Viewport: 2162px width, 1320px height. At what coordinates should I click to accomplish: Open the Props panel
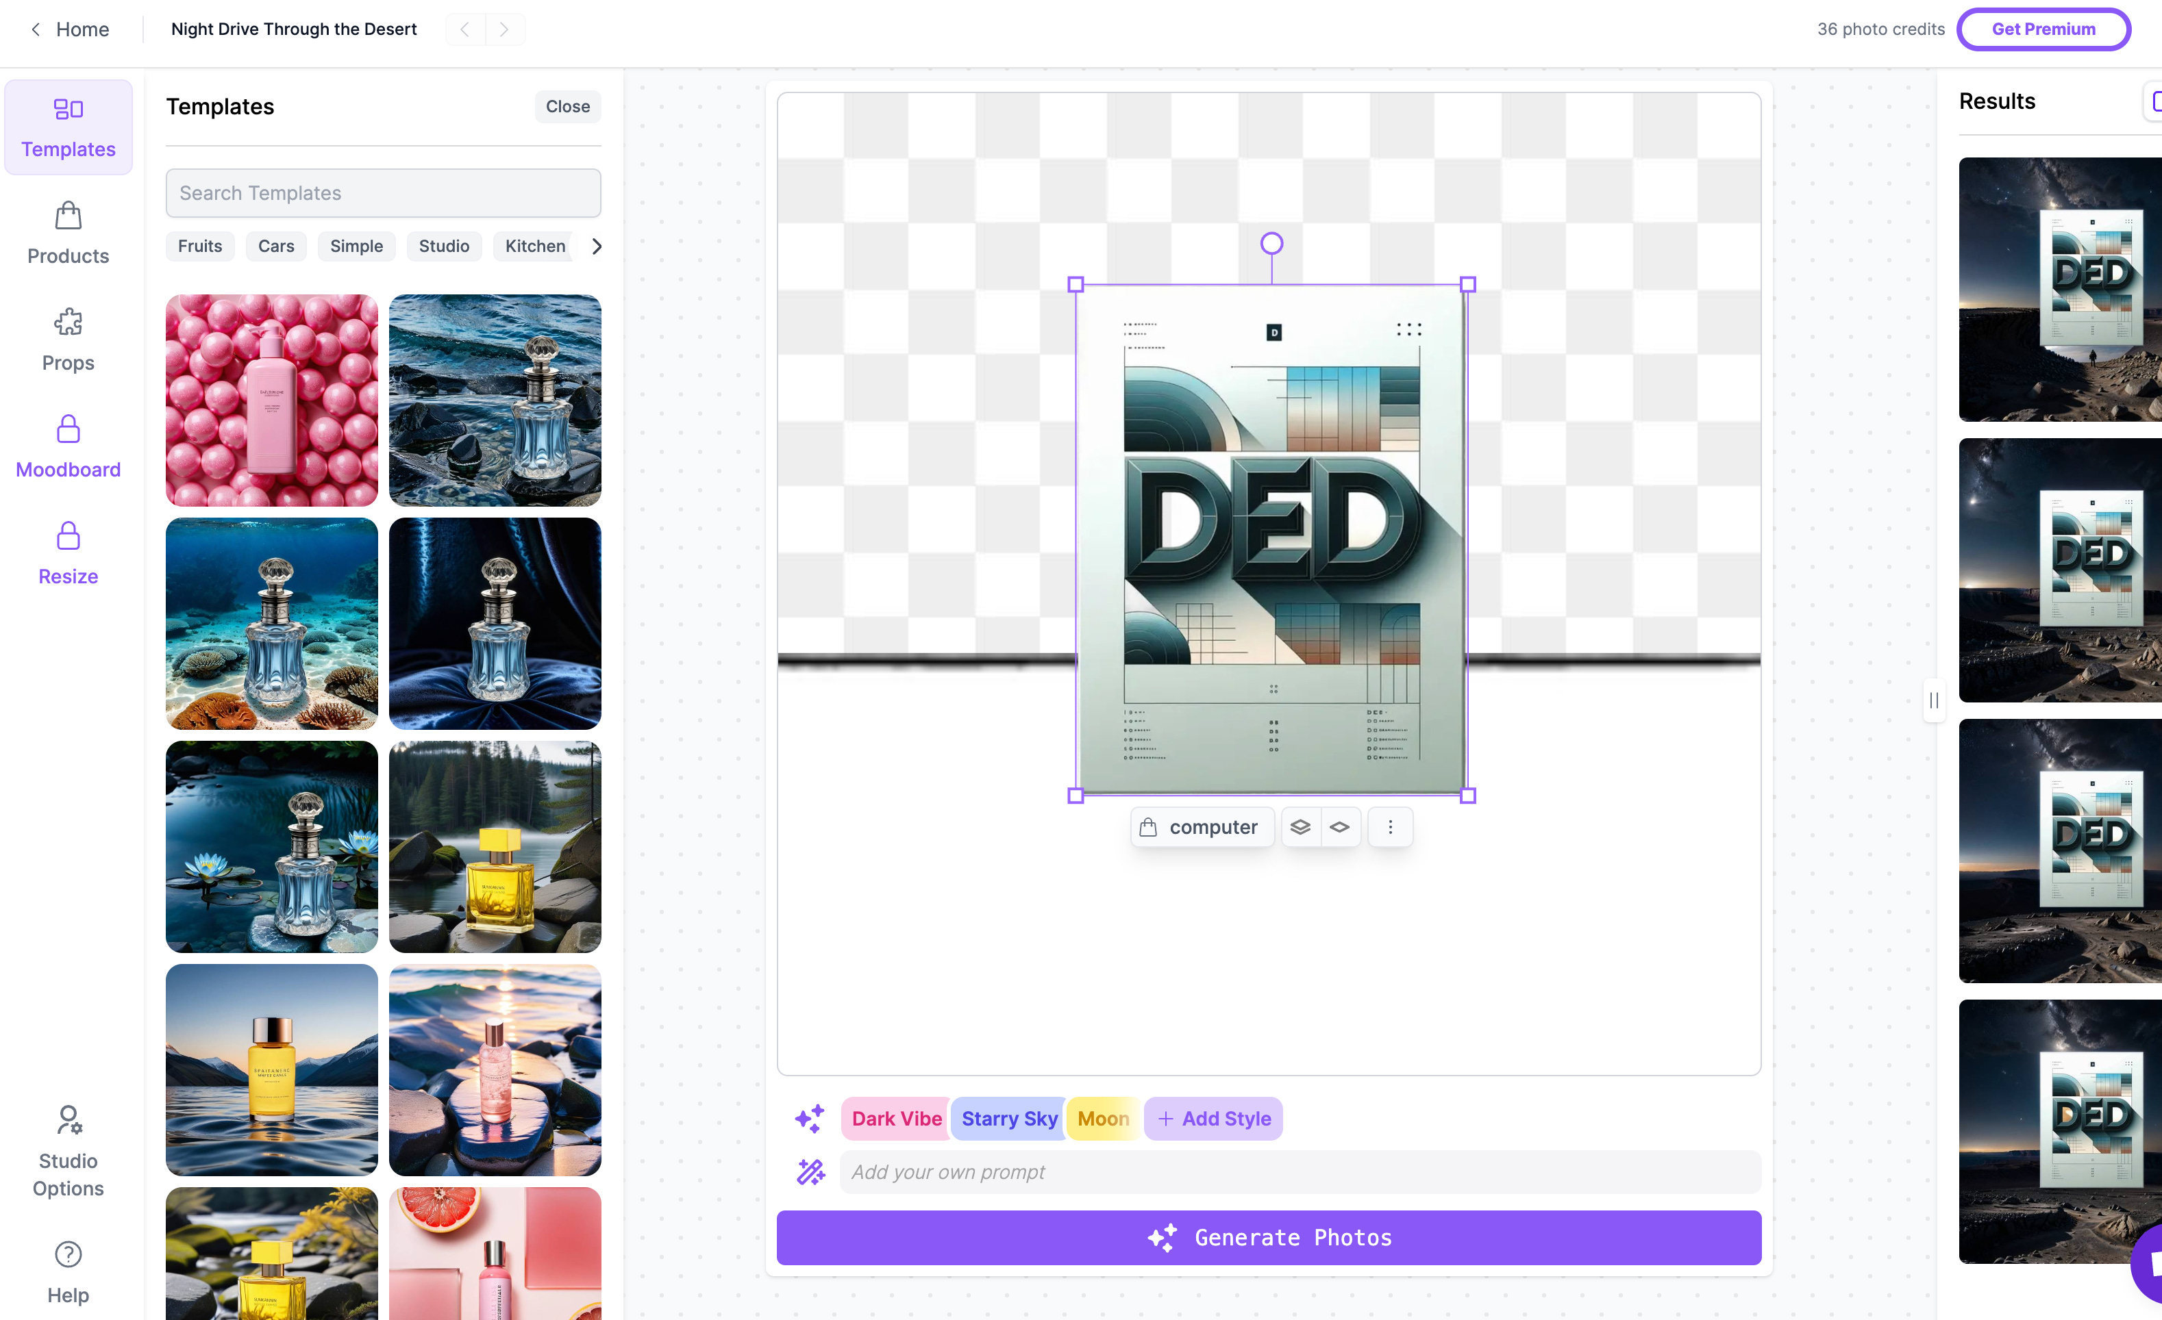pos(69,340)
